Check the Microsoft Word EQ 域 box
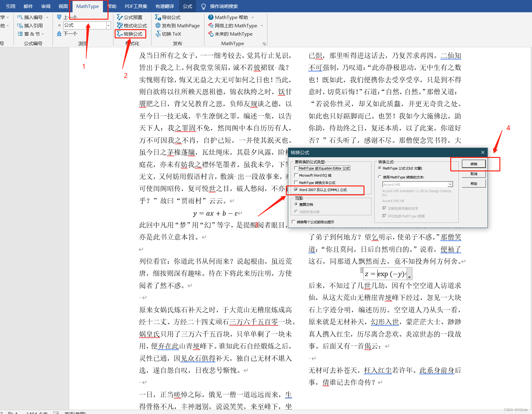532x414 pixels. pyautogui.click(x=296, y=175)
